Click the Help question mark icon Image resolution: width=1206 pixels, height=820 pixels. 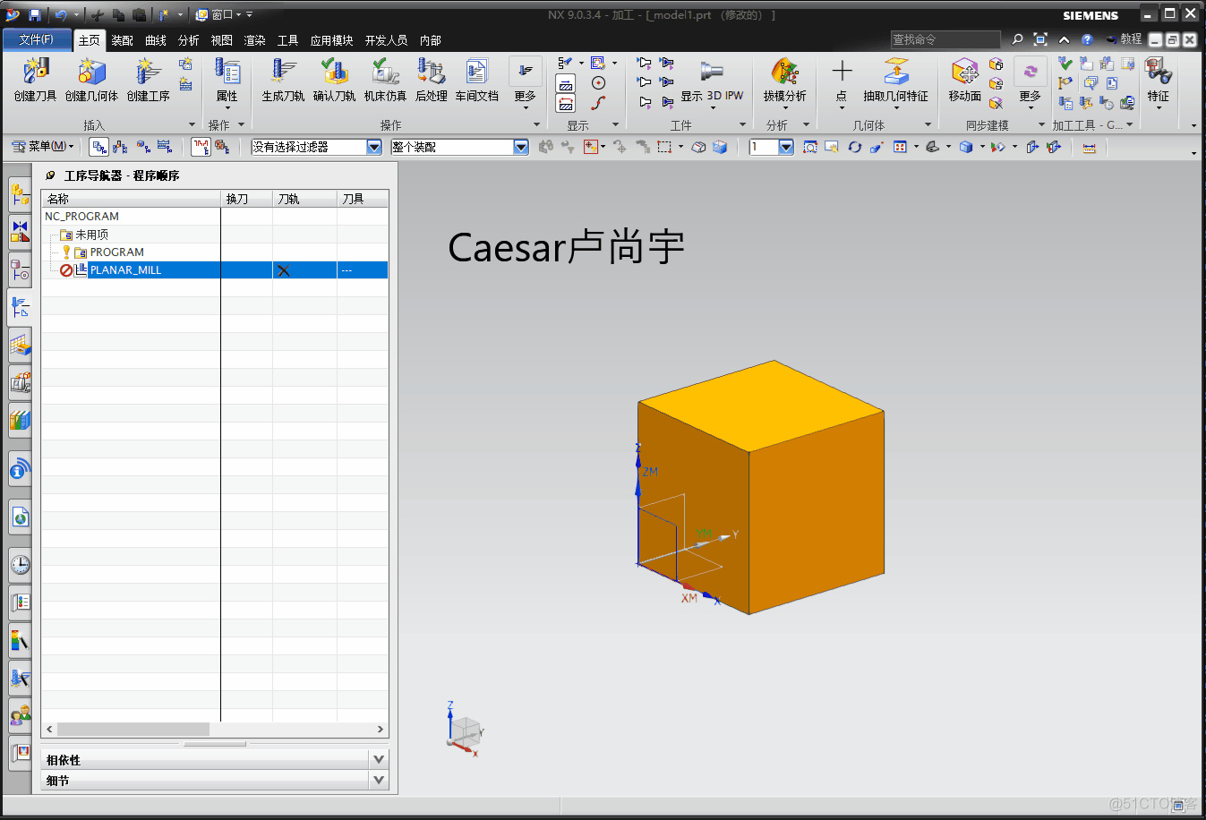pyautogui.click(x=1086, y=39)
